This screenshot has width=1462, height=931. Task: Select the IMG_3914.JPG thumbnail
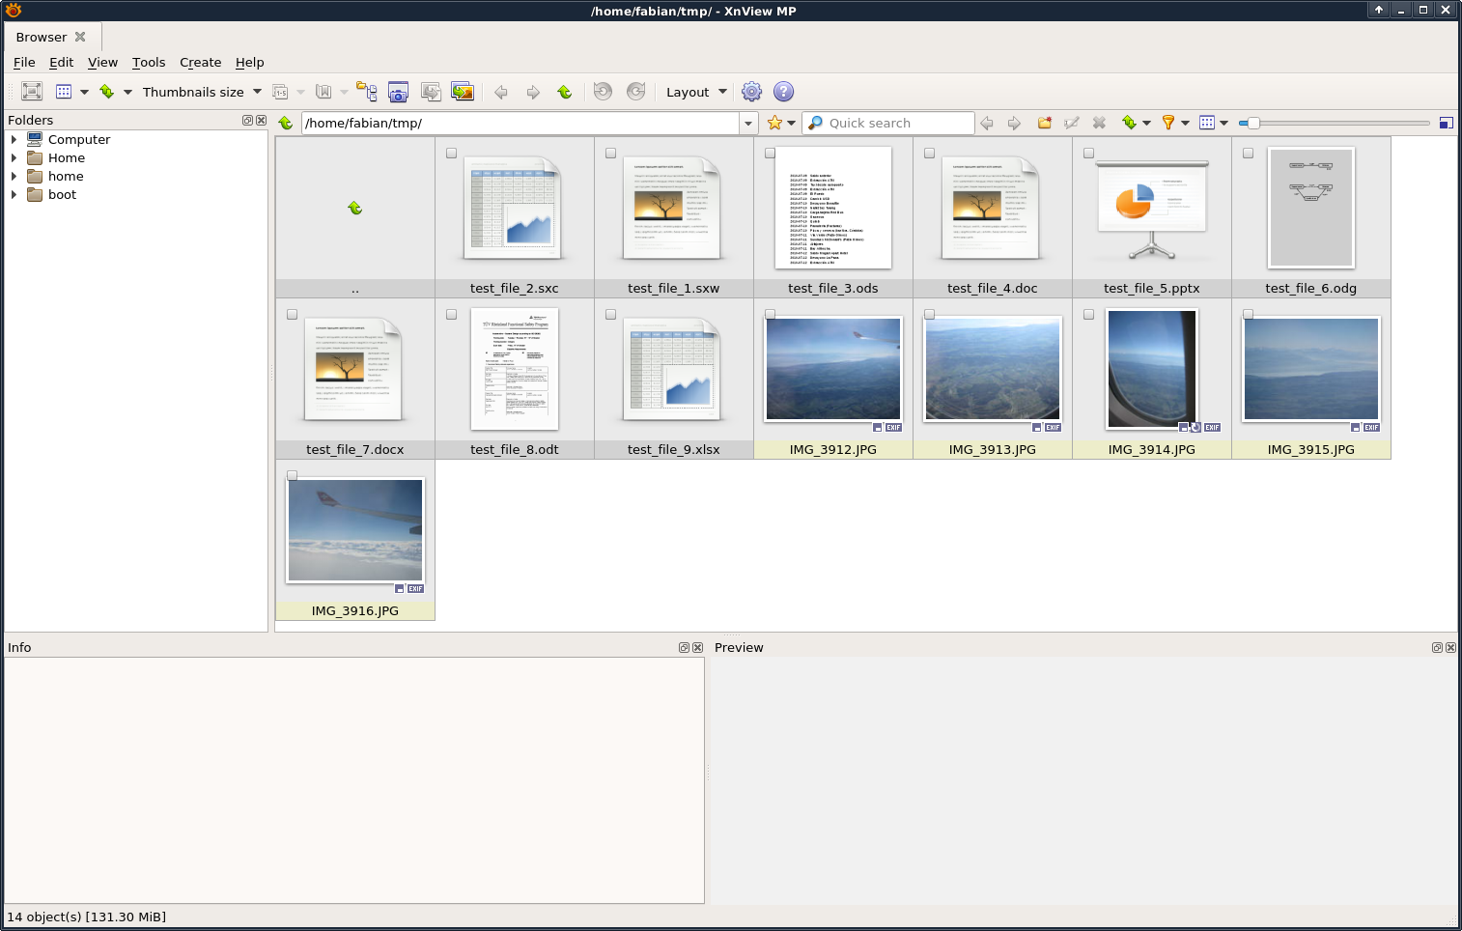(x=1151, y=370)
